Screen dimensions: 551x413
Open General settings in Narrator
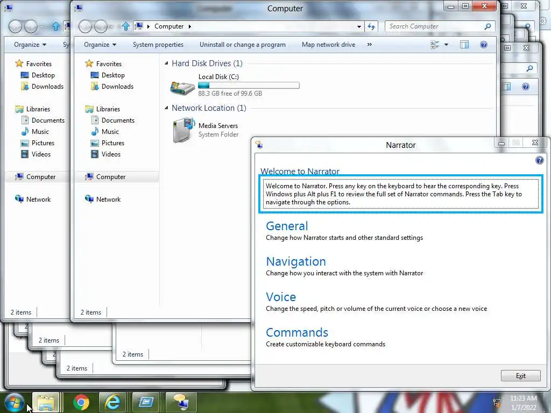click(287, 226)
